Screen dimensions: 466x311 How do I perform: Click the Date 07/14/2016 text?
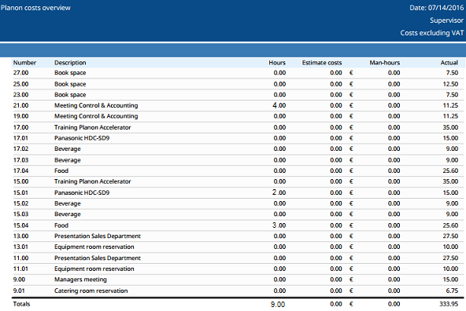[x=437, y=8]
